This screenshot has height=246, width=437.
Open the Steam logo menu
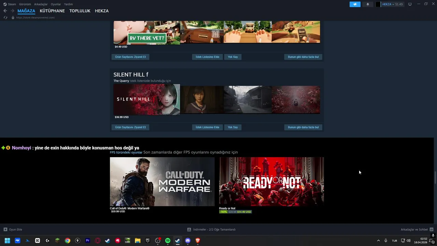[x=10, y=4]
